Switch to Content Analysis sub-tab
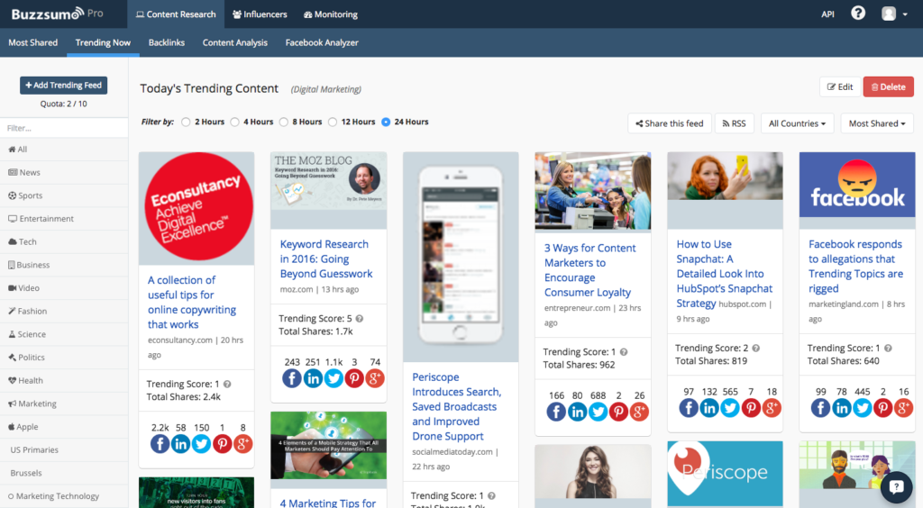 point(235,42)
